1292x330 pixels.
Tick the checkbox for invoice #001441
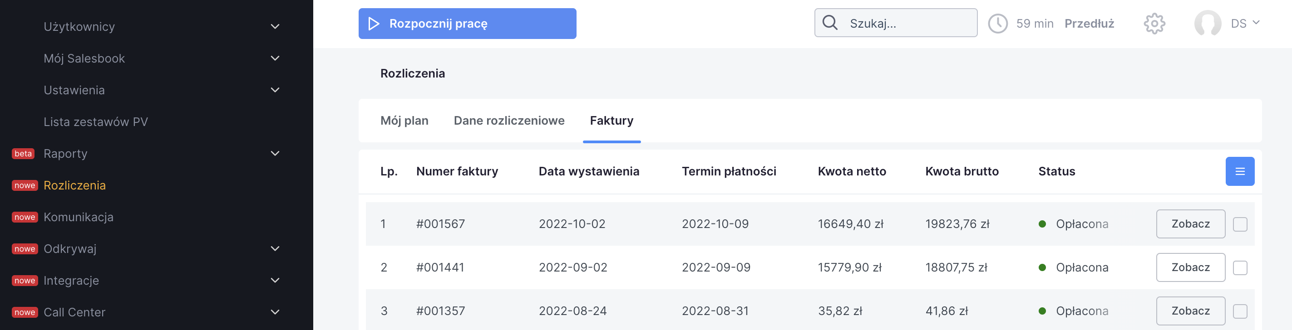point(1240,268)
